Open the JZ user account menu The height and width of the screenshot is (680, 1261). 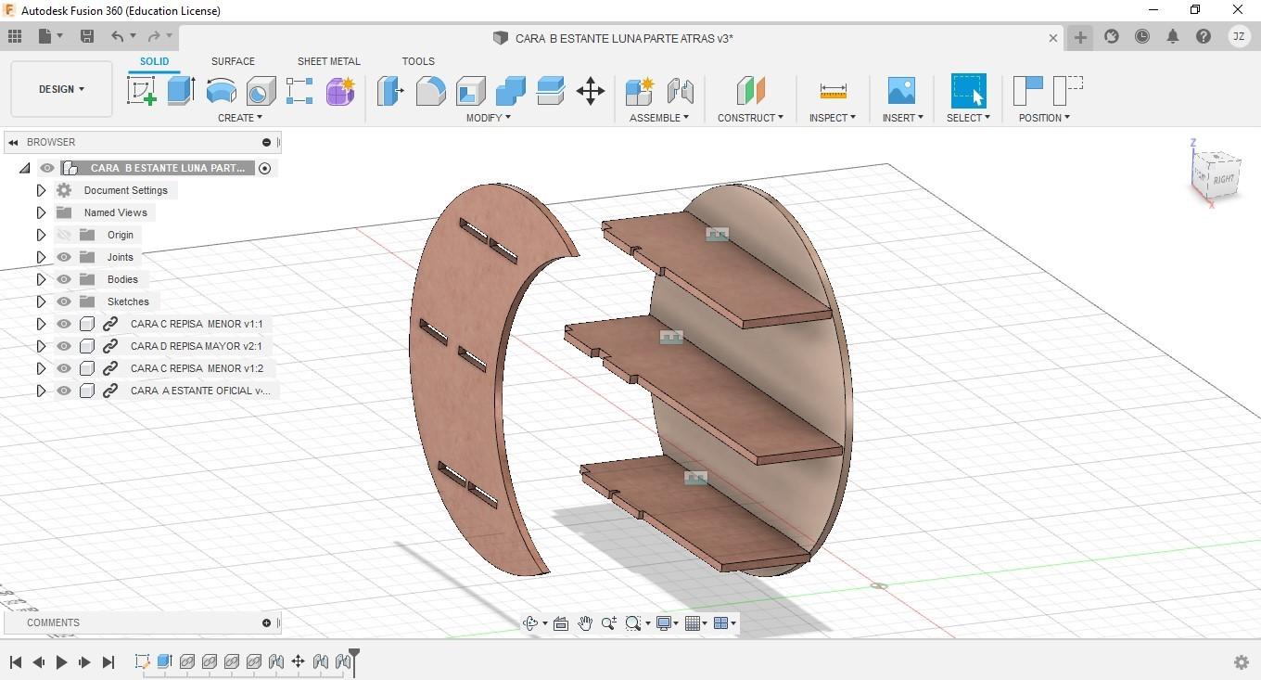[x=1239, y=36]
